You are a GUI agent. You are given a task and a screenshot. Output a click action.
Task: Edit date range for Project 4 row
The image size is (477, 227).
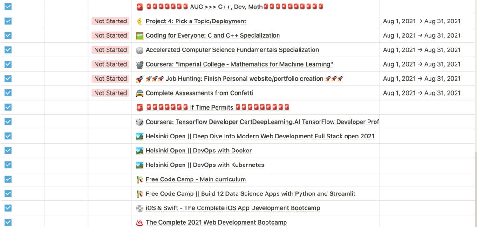[422, 21]
